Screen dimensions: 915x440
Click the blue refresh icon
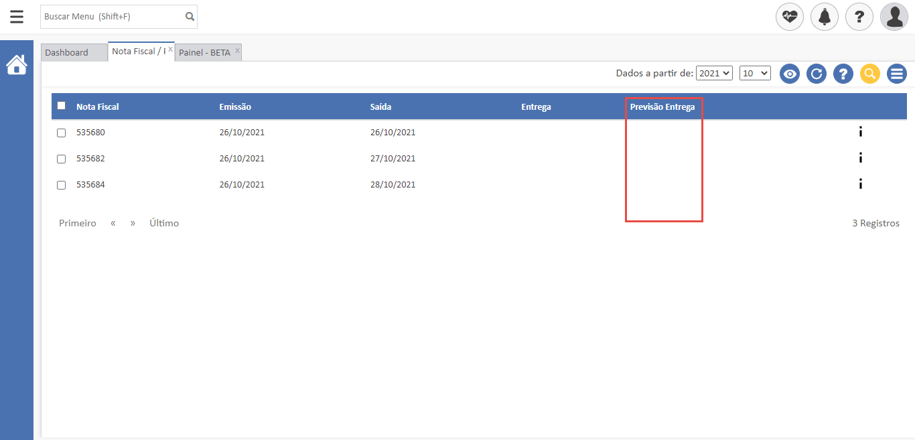coord(817,74)
